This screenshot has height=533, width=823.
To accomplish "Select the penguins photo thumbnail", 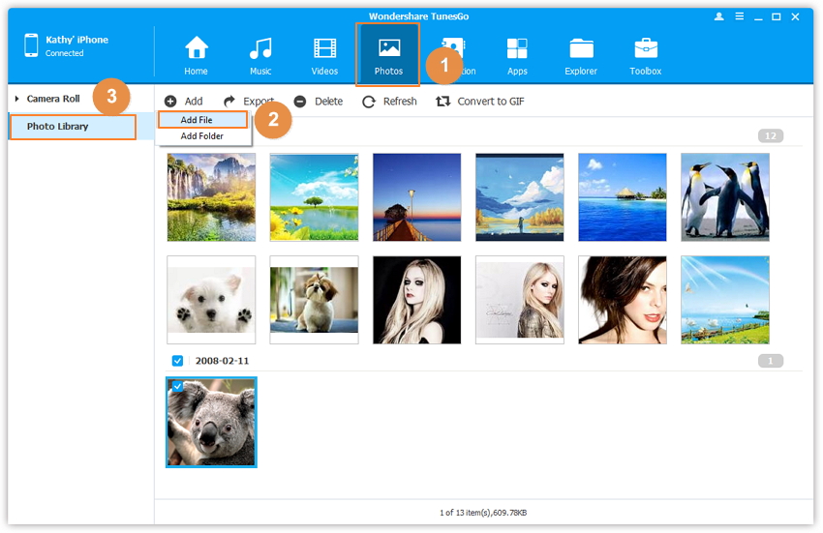I will 724,197.
